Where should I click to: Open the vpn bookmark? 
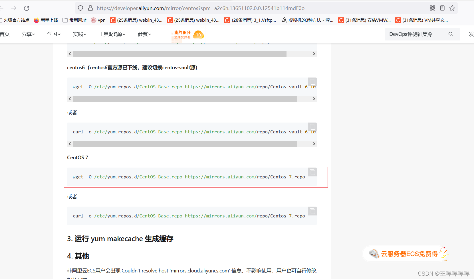tap(98, 20)
